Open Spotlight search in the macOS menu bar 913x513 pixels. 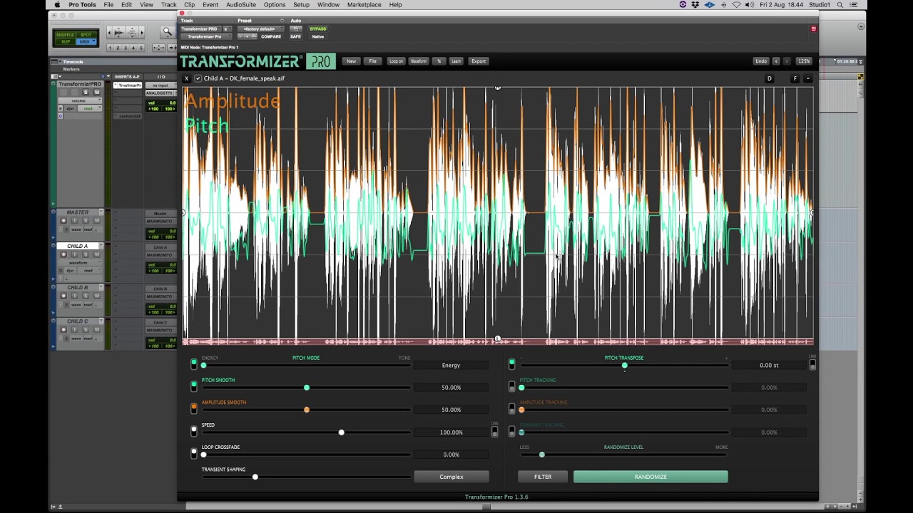click(x=841, y=4)
